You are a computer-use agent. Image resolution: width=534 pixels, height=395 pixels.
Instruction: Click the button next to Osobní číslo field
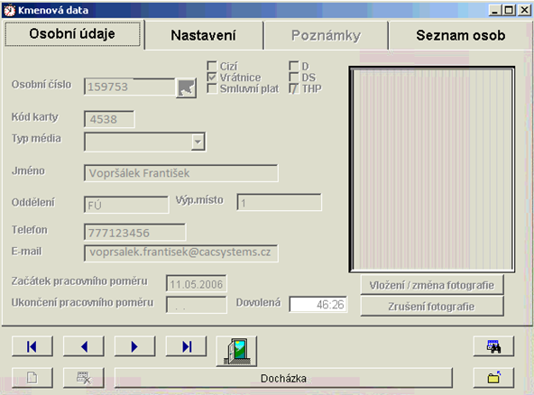tap(187, 88)
